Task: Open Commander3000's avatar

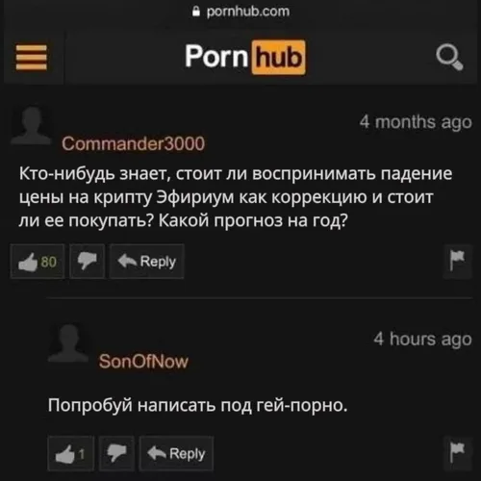Action: tap(32, 126)
